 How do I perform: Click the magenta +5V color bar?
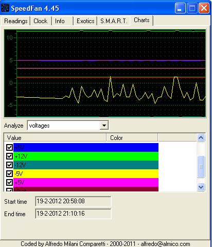coord(86,182)
